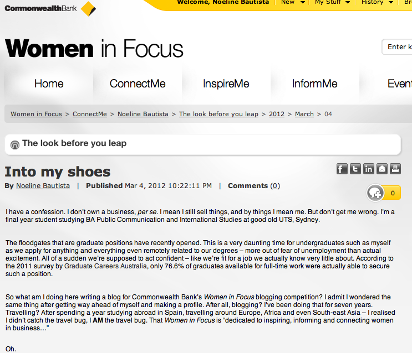Share post on LinkedIn icon
This screenshot has width=412, height=353.
click(x=369, y=169)
